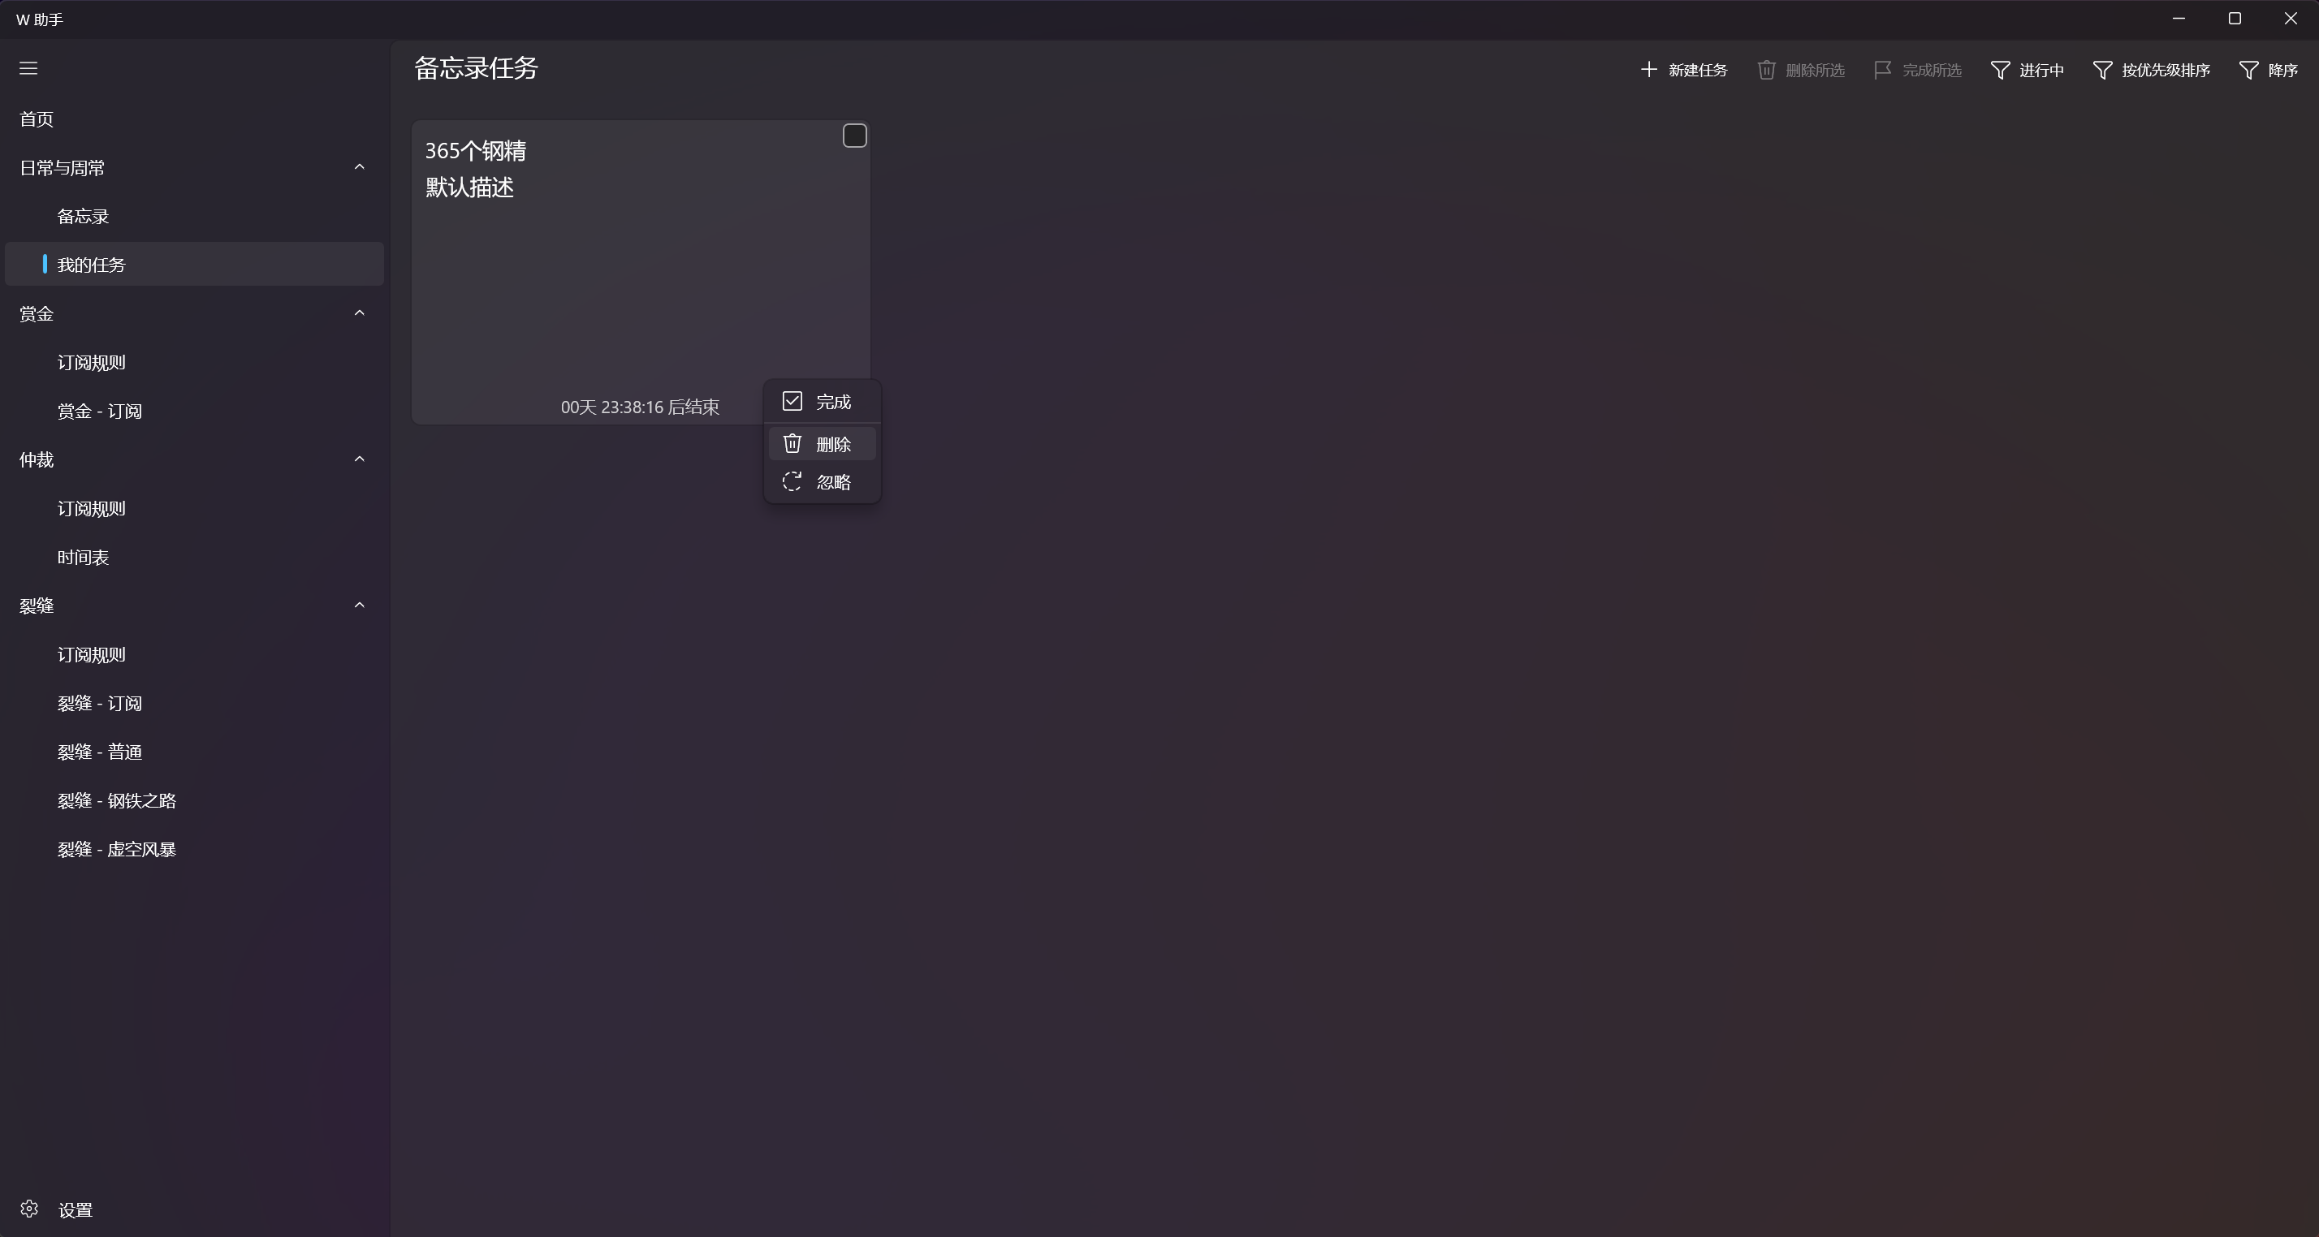Click the trash icon next to 删除
The image size is (2319, 1237).
click(792, 443)
